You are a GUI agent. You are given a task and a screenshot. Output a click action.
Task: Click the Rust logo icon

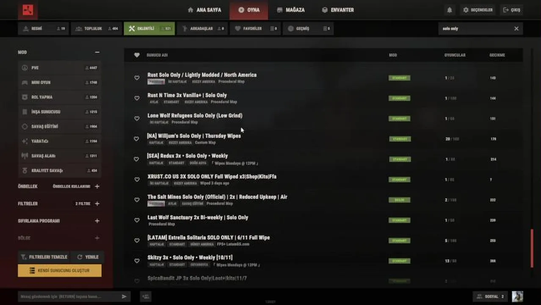point(28,10)
